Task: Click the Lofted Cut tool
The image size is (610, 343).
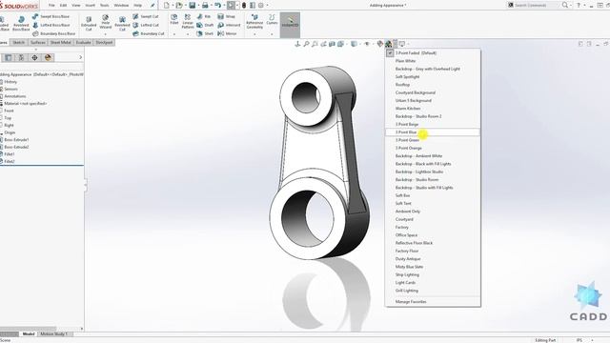Action: click(146, 25)
